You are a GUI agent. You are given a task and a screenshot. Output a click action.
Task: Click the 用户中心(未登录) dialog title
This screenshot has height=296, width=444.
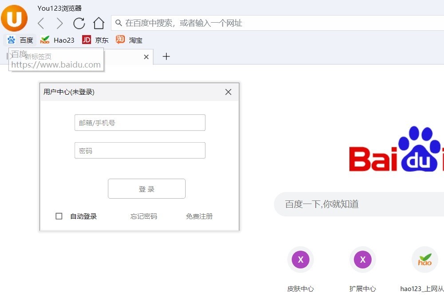point(69,92)
